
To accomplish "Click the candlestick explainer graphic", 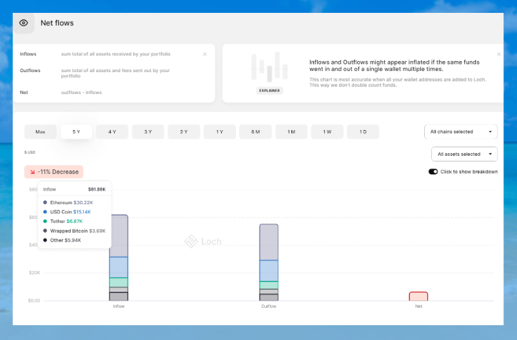I will coord(269,68).
